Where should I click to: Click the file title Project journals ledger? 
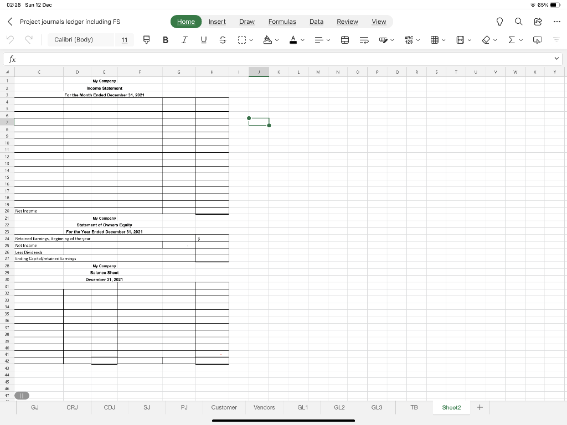tap(70, 22)
